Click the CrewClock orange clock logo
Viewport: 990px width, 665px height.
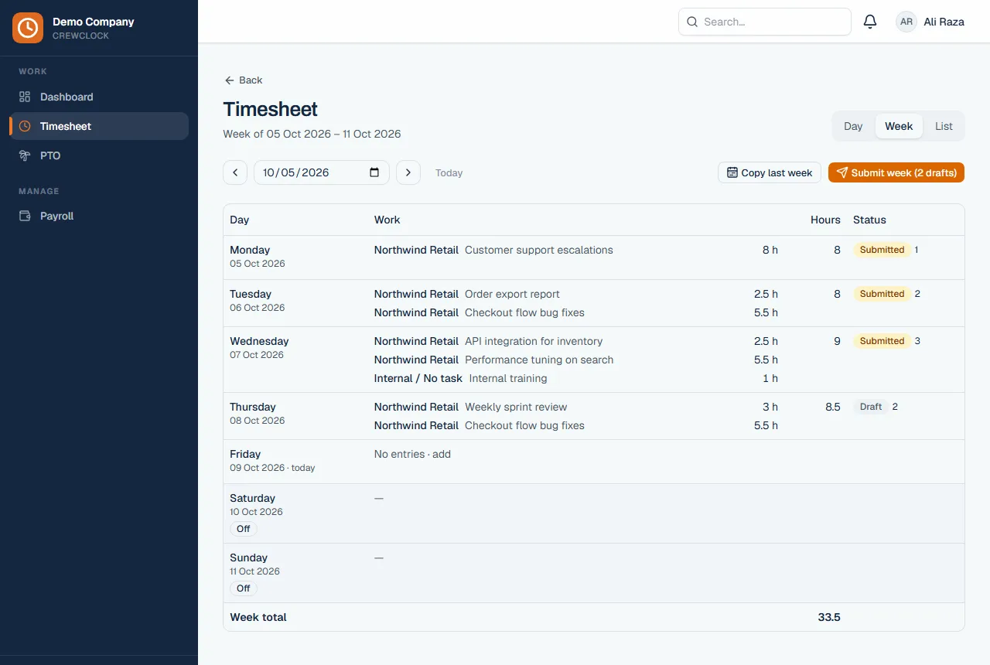click(x=28, y=28)
